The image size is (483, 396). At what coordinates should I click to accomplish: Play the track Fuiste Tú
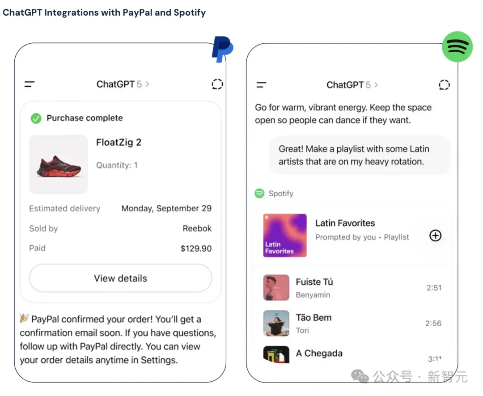(x=352, y=287)
